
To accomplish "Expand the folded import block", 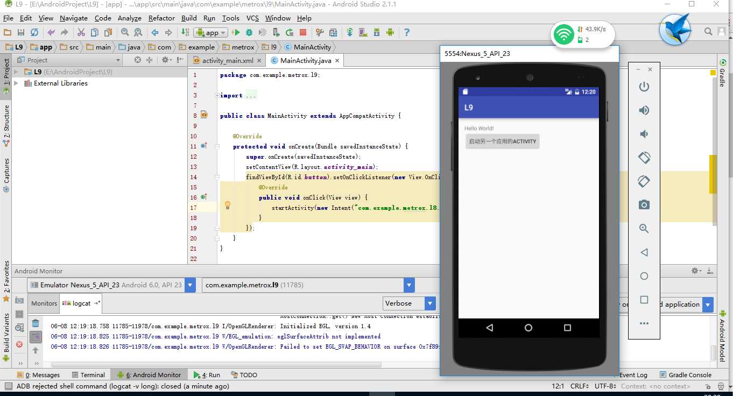I will click(217, 95).
